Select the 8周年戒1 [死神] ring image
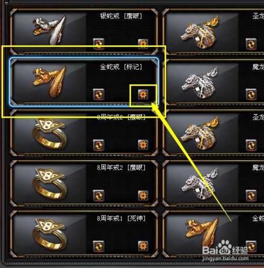This screenshot has height=268, width=264. (50, 234)
